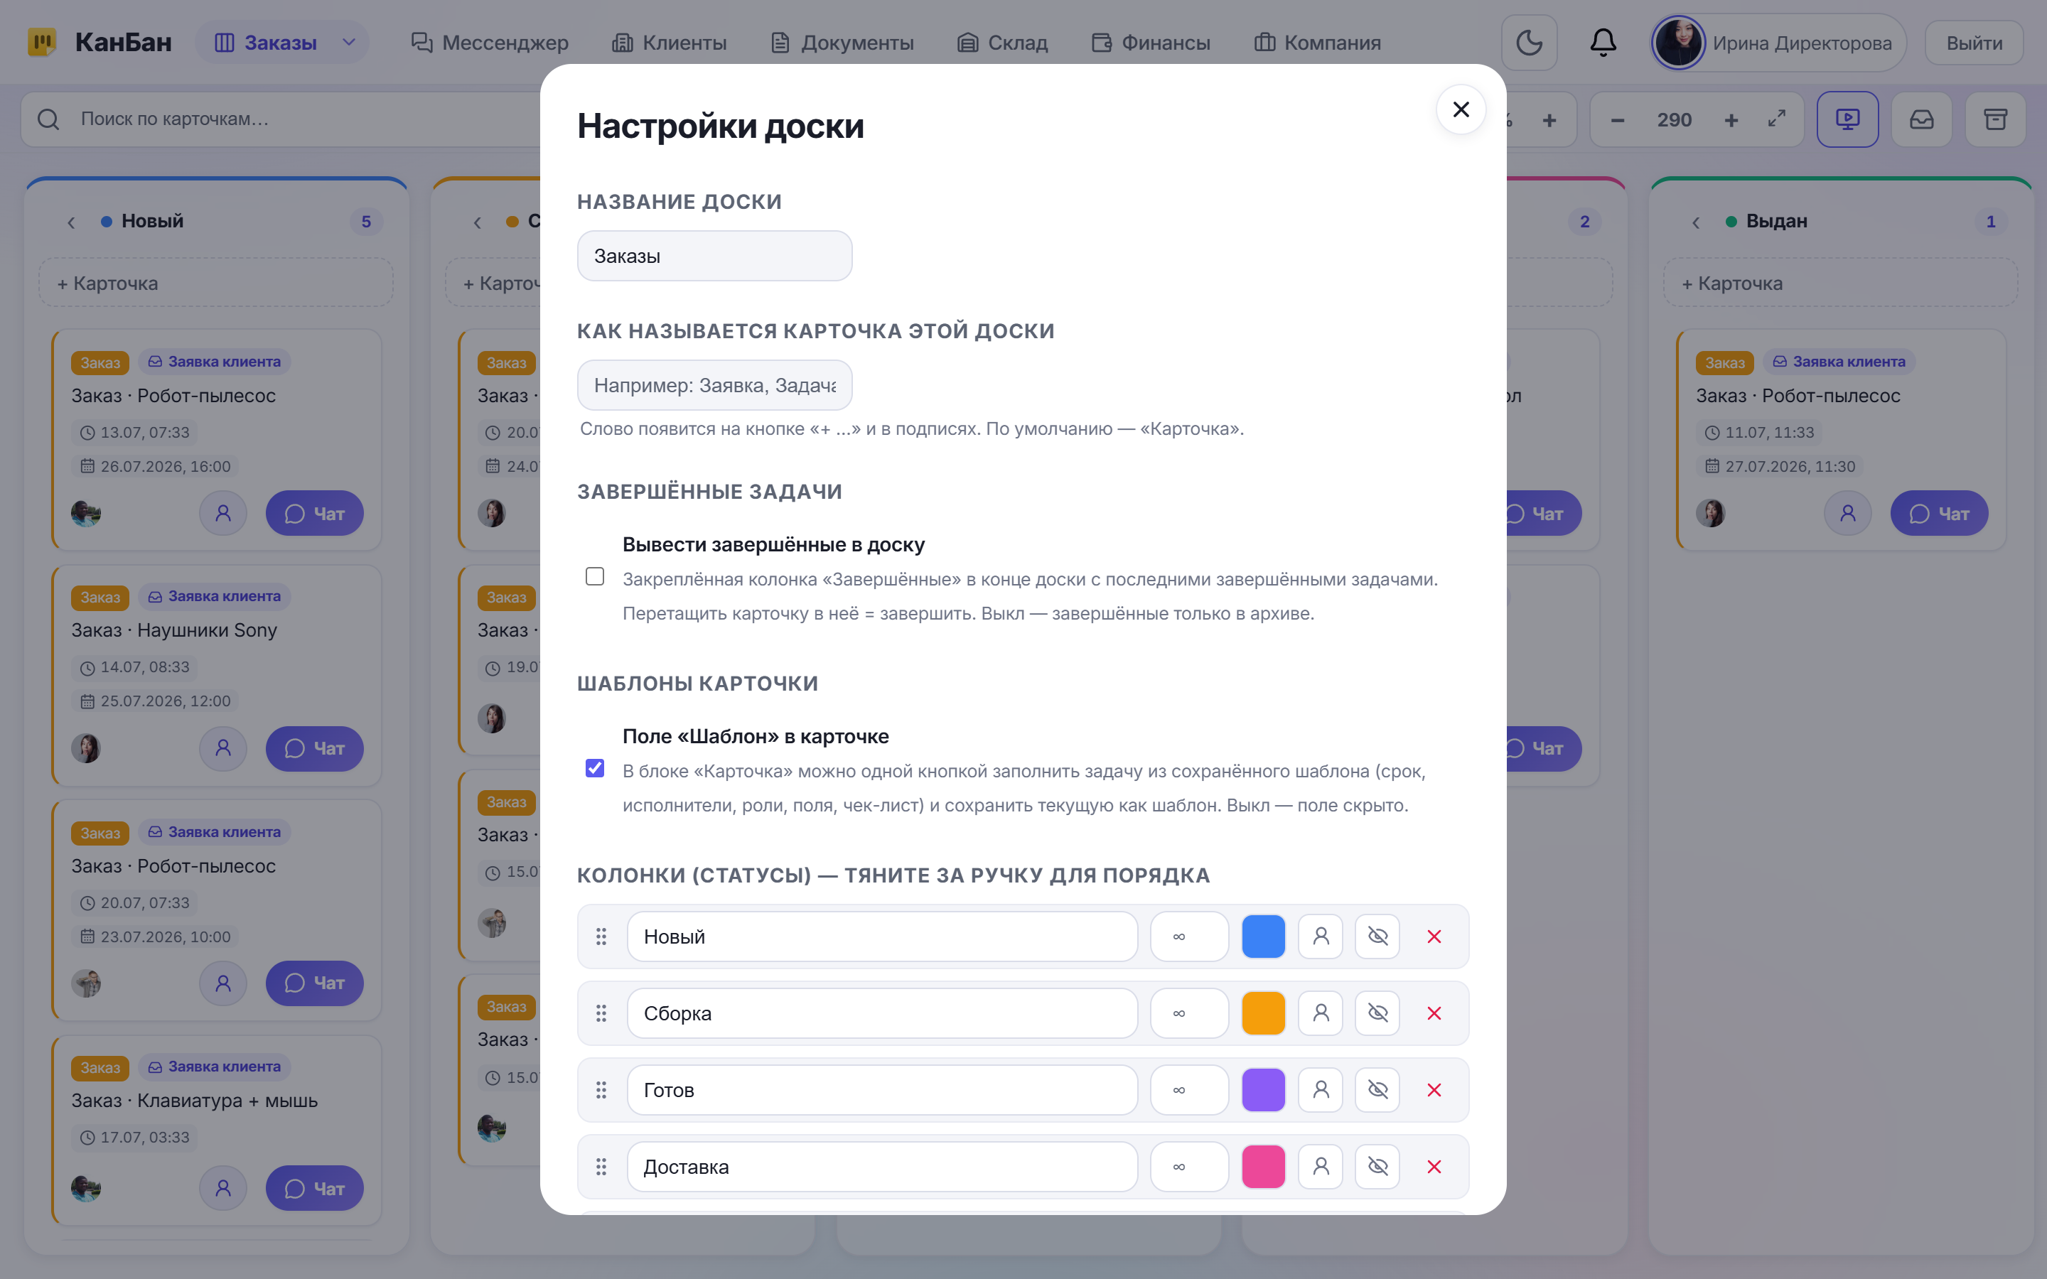The image size is (2047, 1279).
Task: Add card in Выдан column
Action: [x=1841, y=283]
